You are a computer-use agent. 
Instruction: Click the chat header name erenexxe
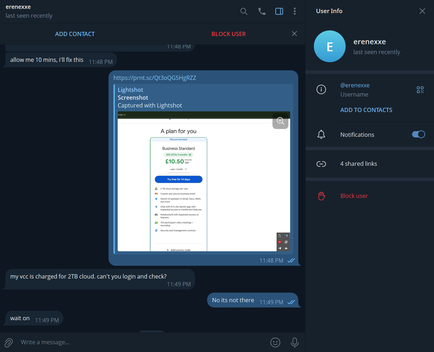coord(18,7)
